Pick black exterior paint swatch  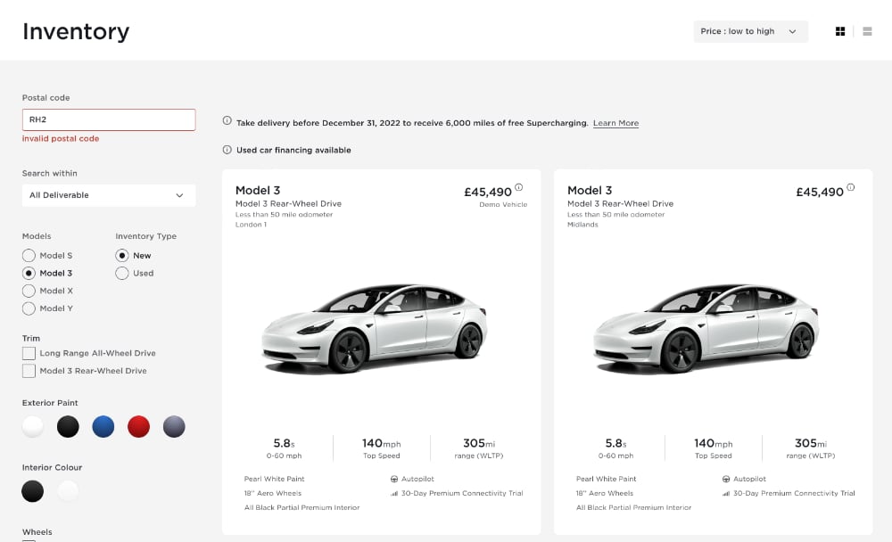pos(68,426)
